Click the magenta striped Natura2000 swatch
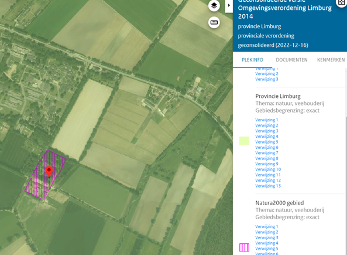347x255 pixels. (x=244, y=247)
